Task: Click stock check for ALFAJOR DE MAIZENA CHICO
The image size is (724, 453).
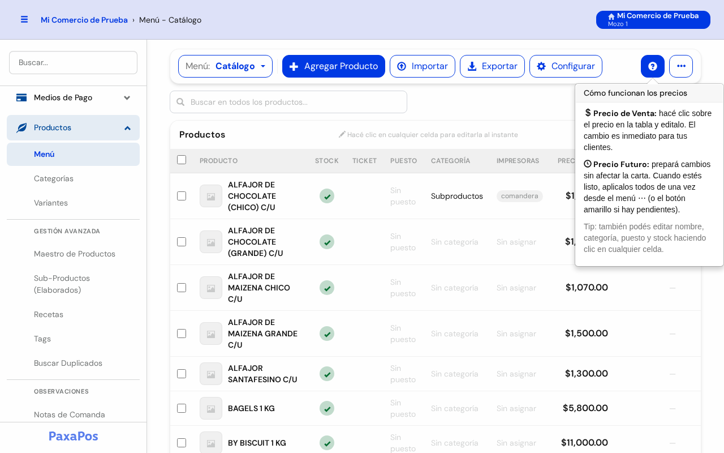Action: (327, 288)
